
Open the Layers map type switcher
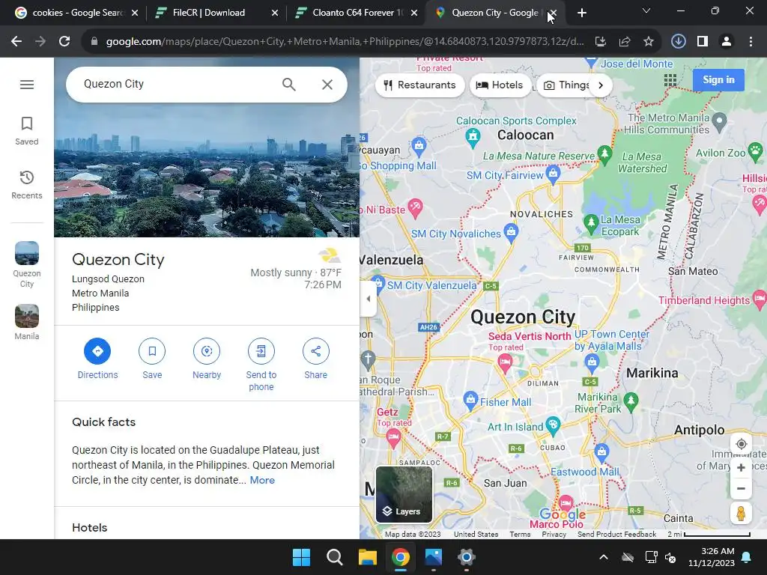click(404, 494)
